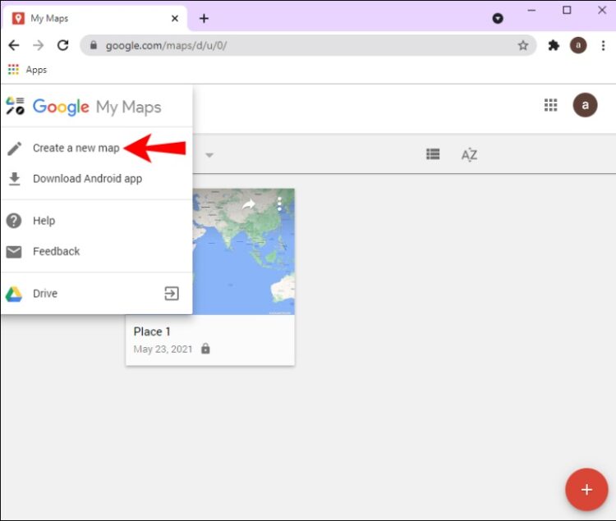Select the Feedback menu entry
Viewport: 616px width, 521px height.
pos(97,252)
